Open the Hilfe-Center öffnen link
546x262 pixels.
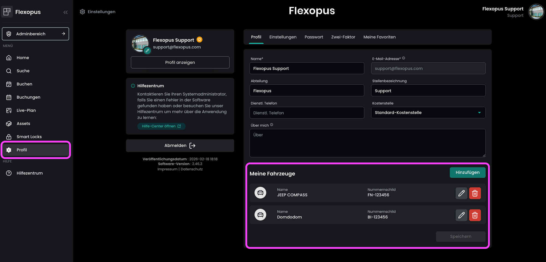[161, 126]
